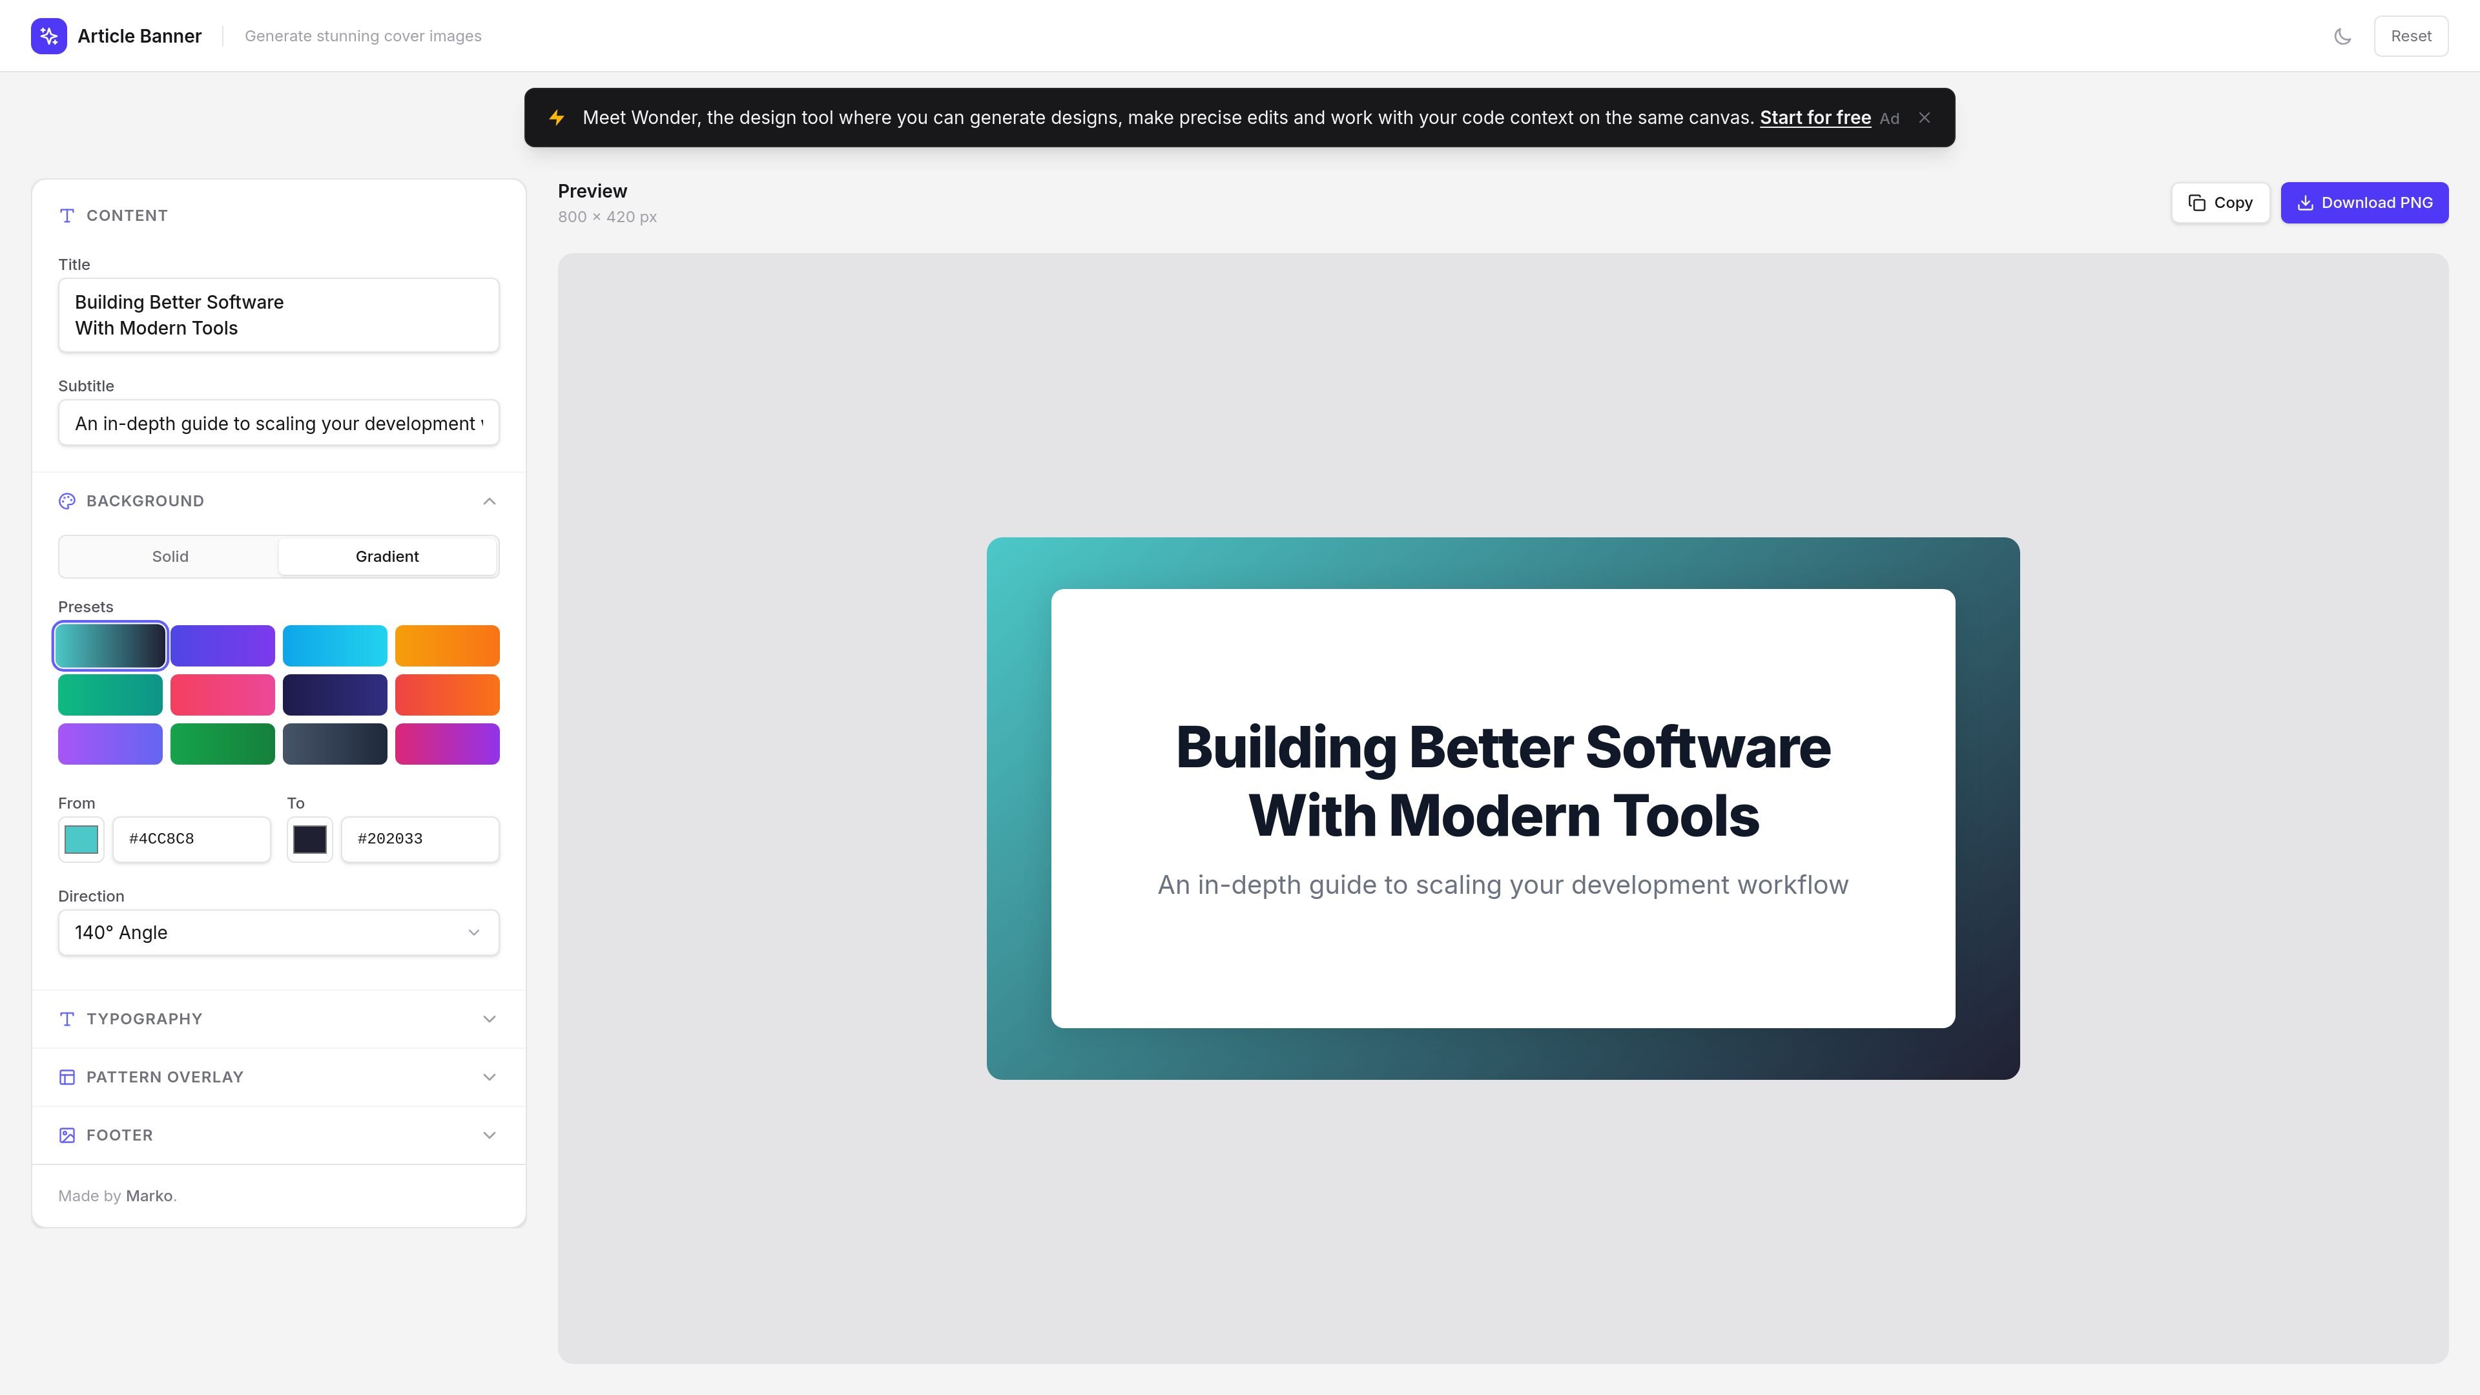Select the slate gray-dark gradient preset
Viewport: 2480px width, 1395px height.
coord(335,743)
